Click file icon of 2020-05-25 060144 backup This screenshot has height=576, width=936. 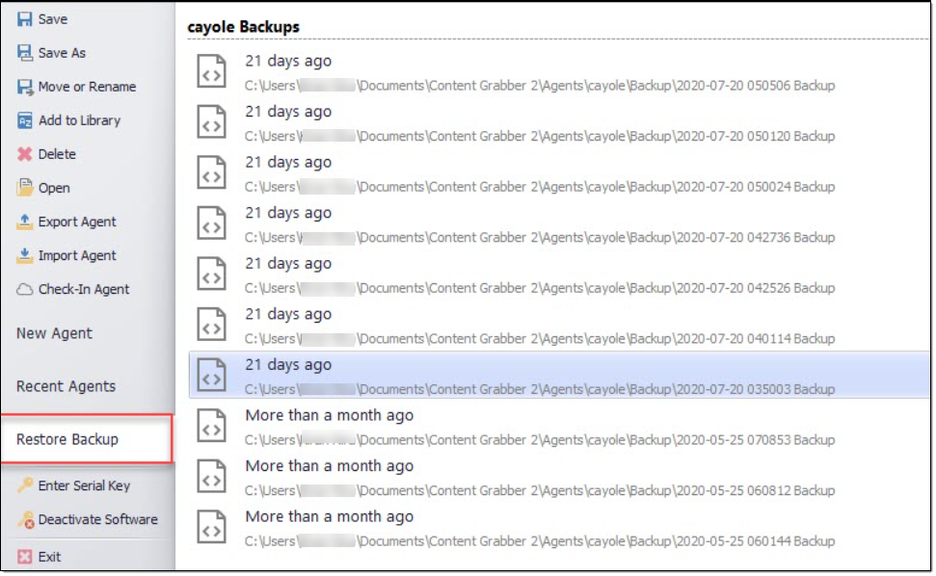pyautogui.click(x=212, y=527)
